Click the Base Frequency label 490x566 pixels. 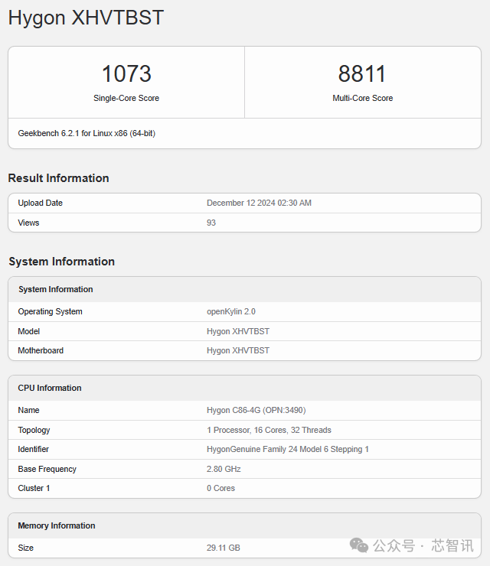point(47,469)
